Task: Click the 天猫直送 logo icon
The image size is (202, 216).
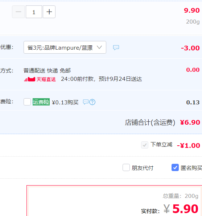Action: (29, 79)
